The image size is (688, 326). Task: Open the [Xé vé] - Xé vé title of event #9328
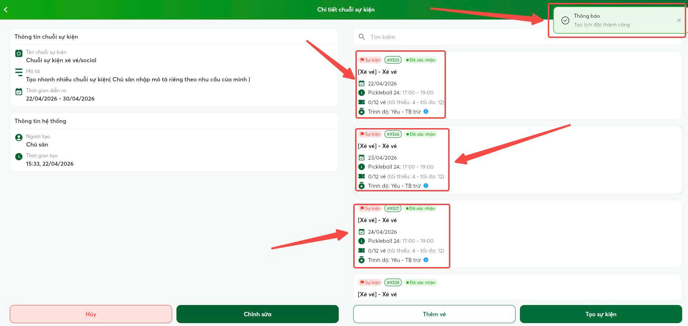point(377,295)
